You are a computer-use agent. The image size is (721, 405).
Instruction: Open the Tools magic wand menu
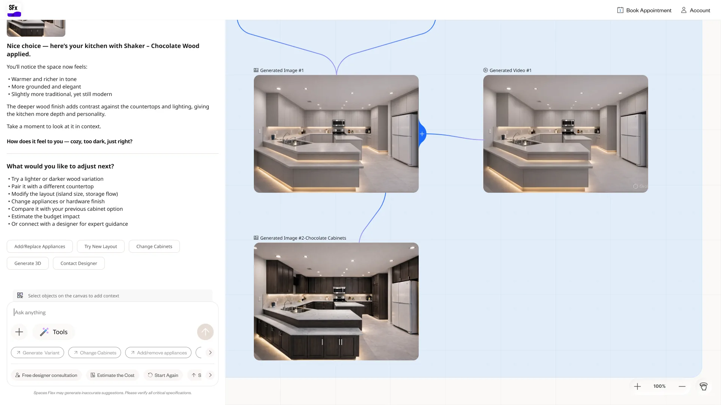(54, 332)
